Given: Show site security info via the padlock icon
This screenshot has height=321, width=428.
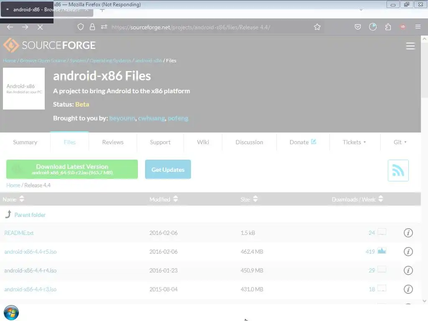Looking at the screenshot, I should (x=92, y=27).
